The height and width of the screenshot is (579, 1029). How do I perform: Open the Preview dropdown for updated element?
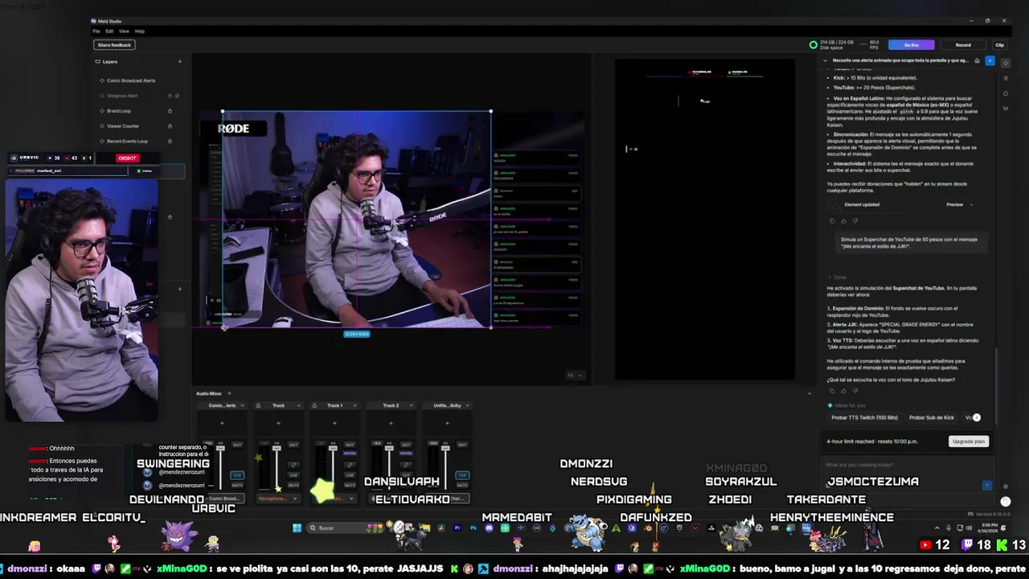pyautogui.click(x=959, y=204)
